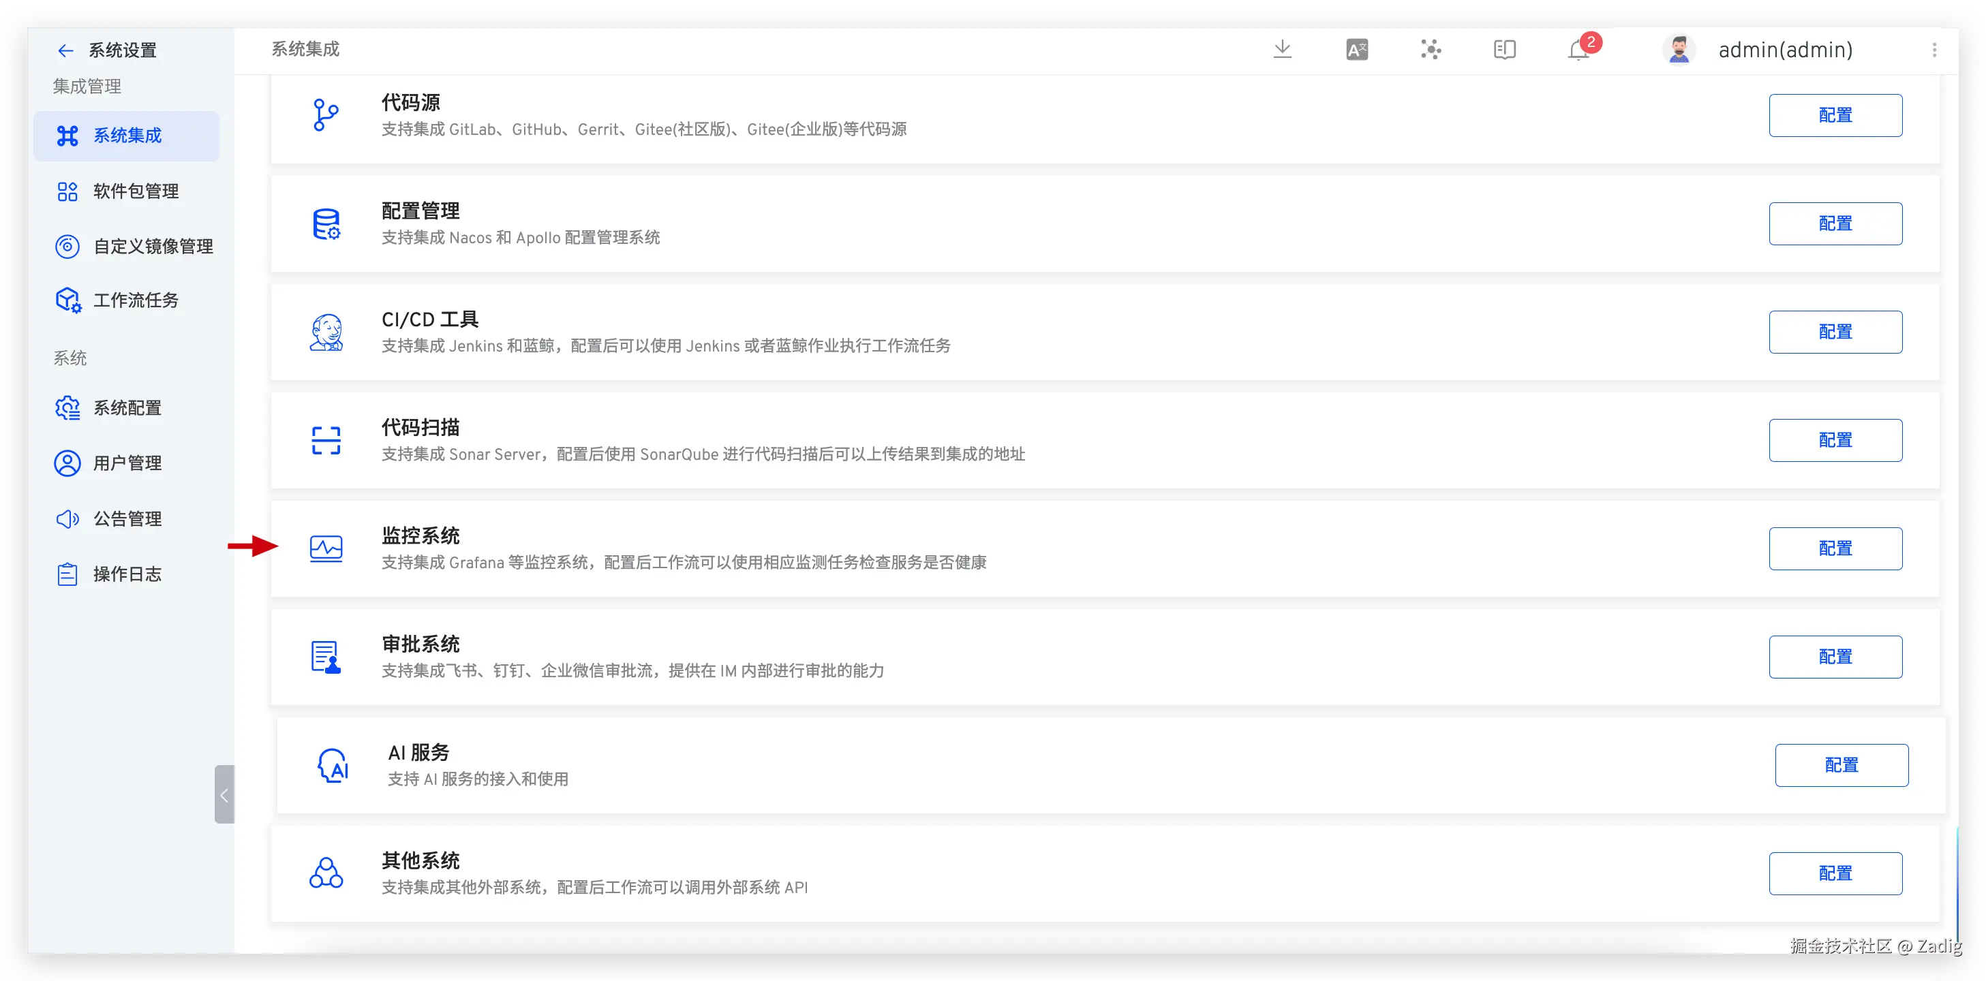This screenshot has width=1986, height=981.
Task: Click the admin user avatar
Action: (1679, 50)
